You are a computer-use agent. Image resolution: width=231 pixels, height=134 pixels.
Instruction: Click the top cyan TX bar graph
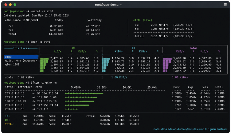tap(106, 58)
